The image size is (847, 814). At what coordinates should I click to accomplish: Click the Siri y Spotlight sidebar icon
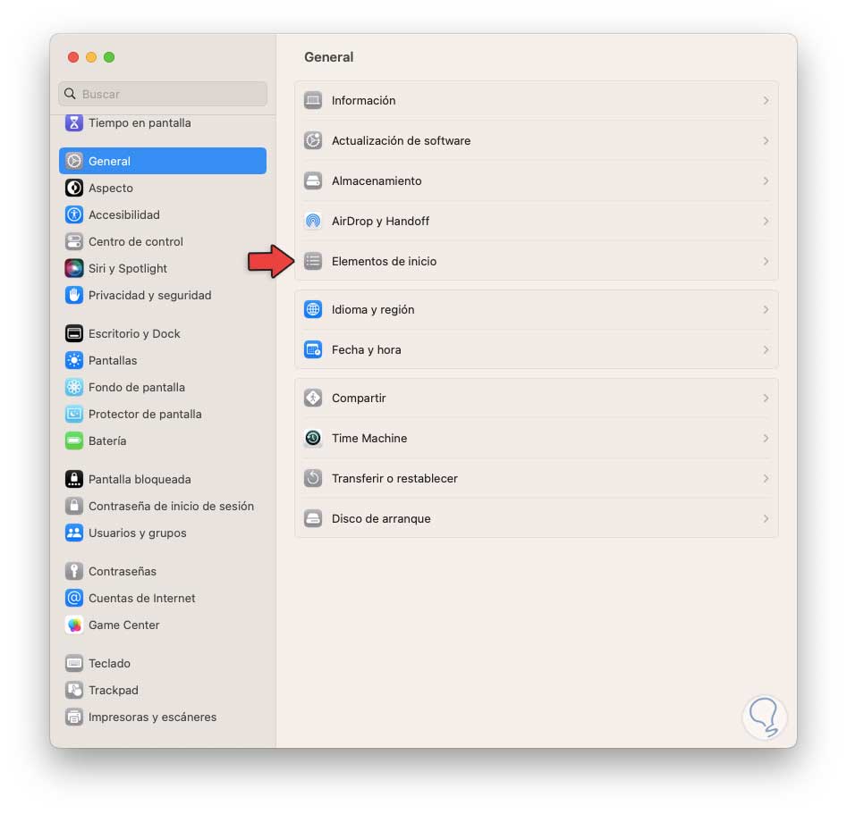(74, 268)
